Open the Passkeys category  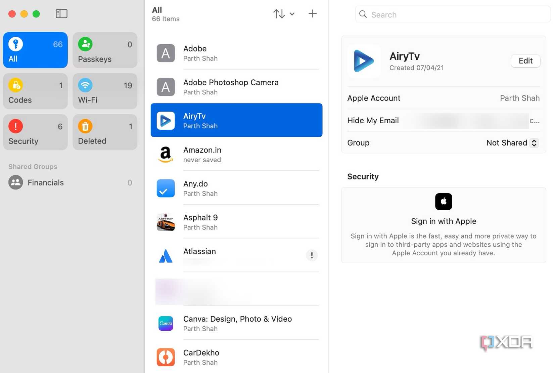[105, 50]
